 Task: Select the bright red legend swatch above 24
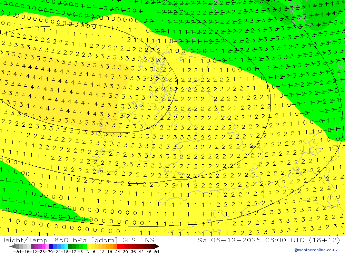[x=119, y=246]
